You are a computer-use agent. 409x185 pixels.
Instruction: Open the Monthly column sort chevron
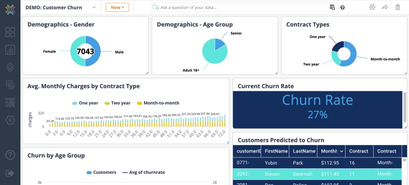point(341,151)
